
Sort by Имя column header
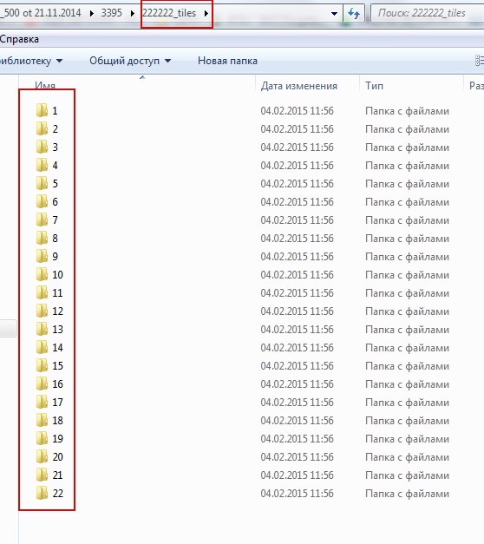(45, 86)
